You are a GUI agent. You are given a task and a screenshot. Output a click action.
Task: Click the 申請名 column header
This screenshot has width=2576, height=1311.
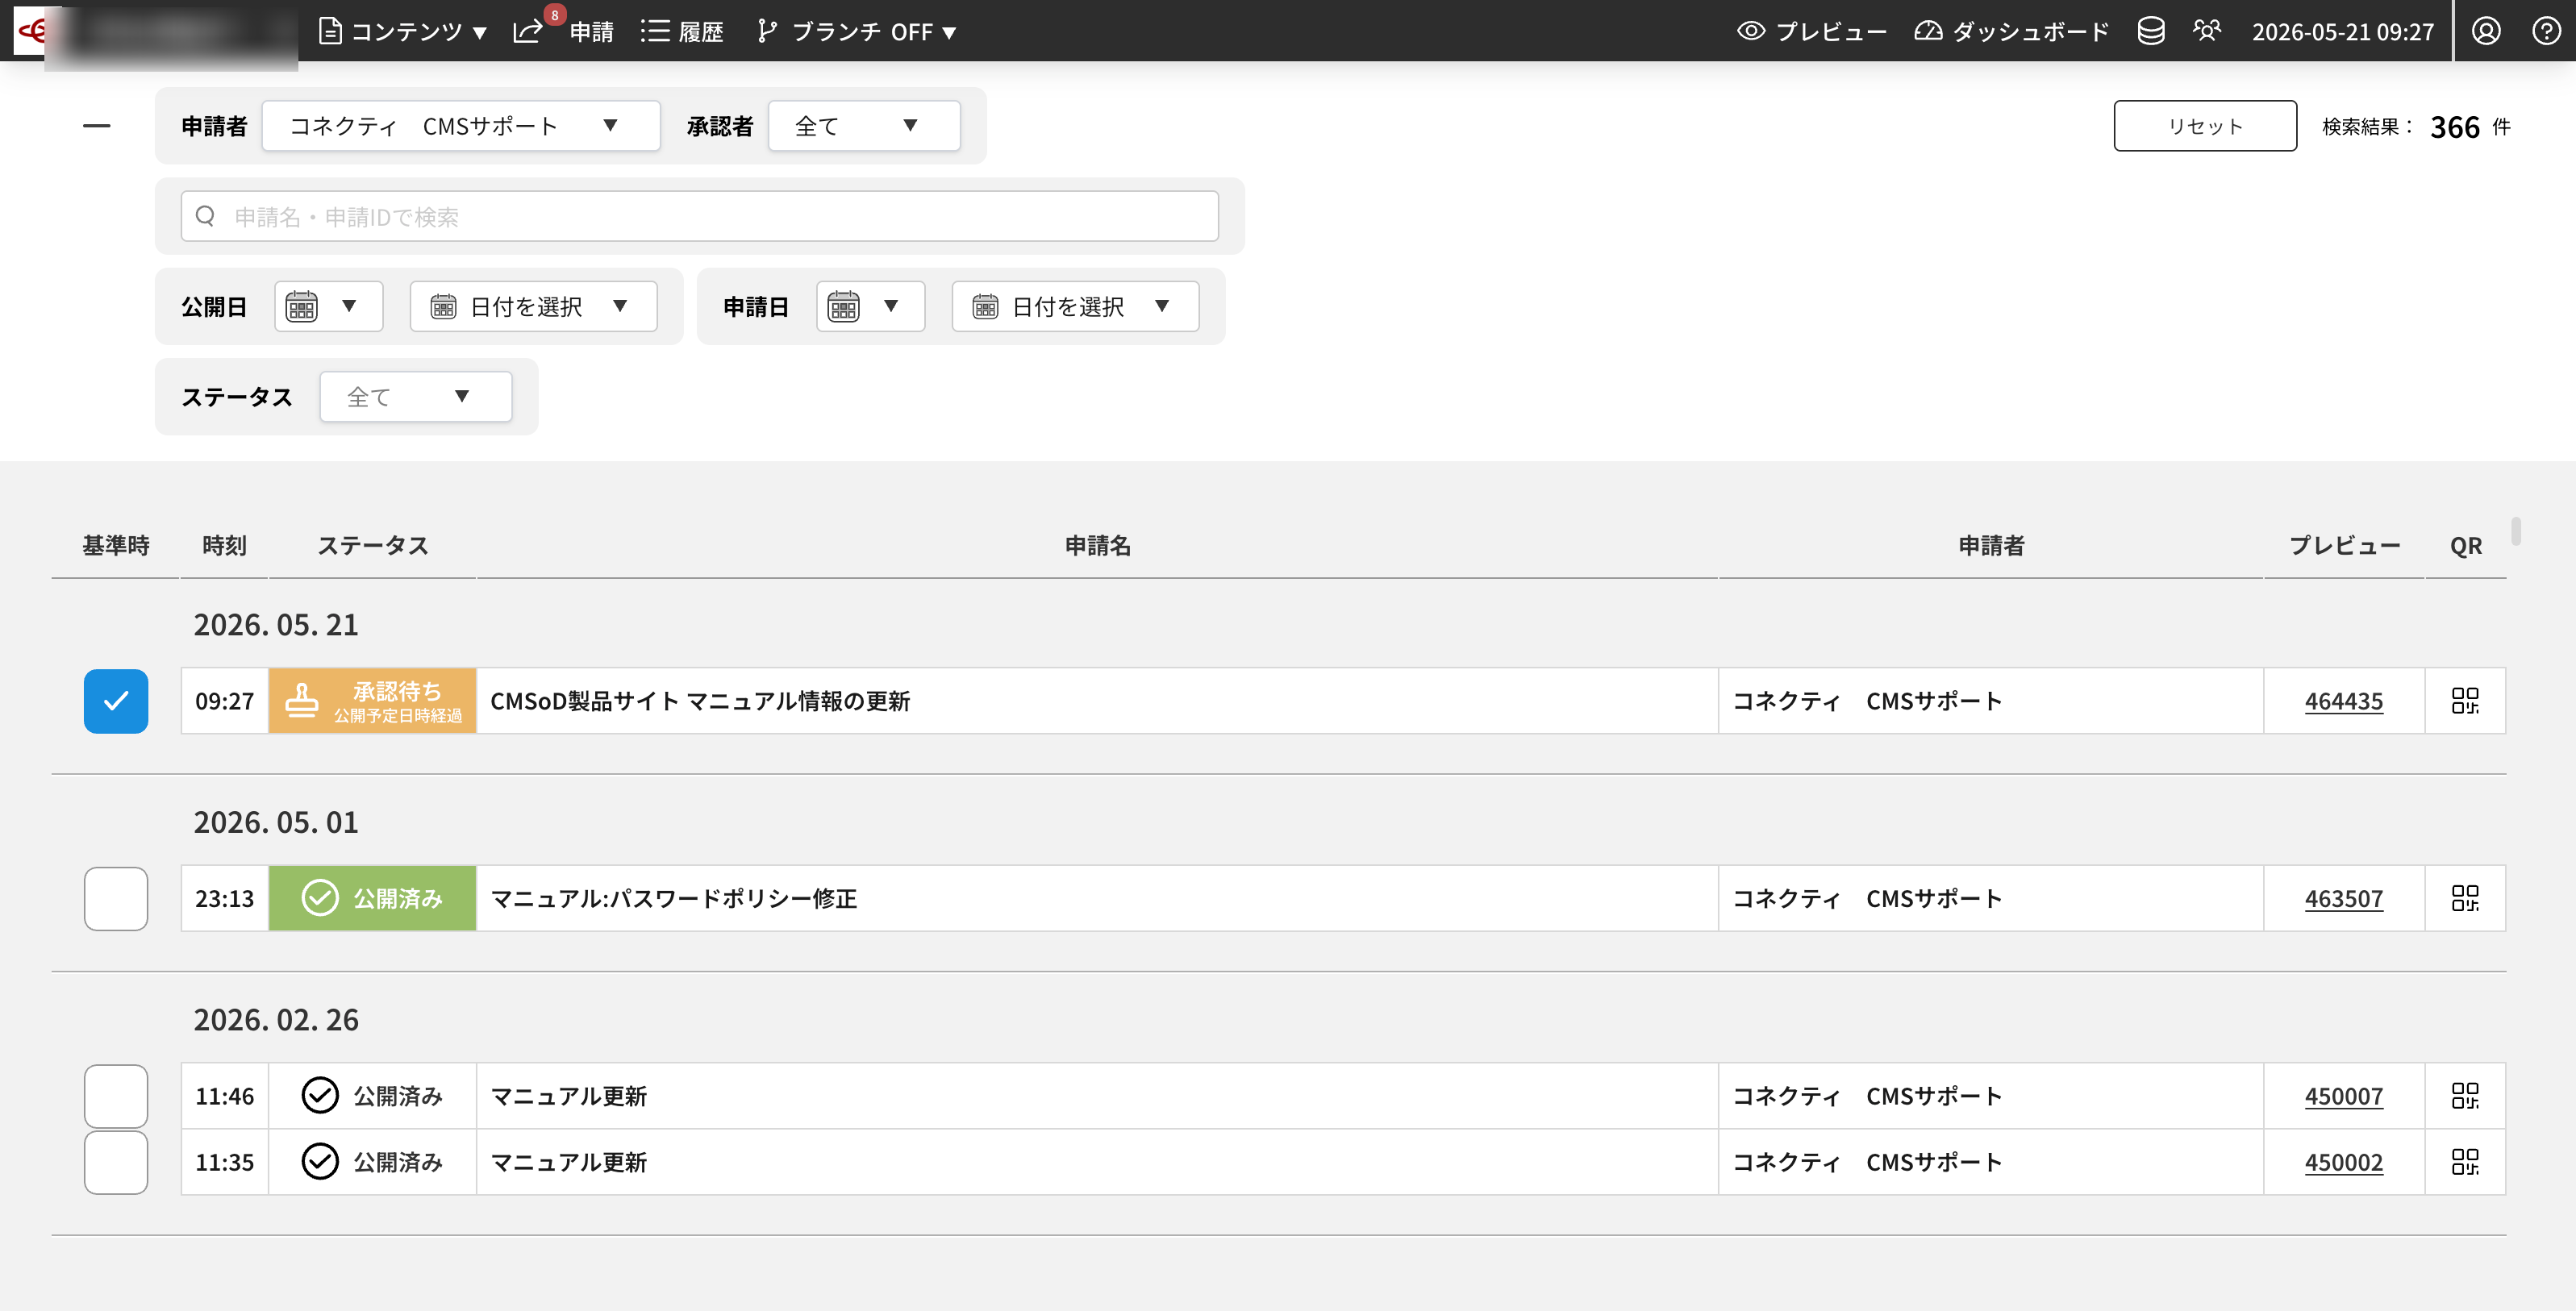1098,545
